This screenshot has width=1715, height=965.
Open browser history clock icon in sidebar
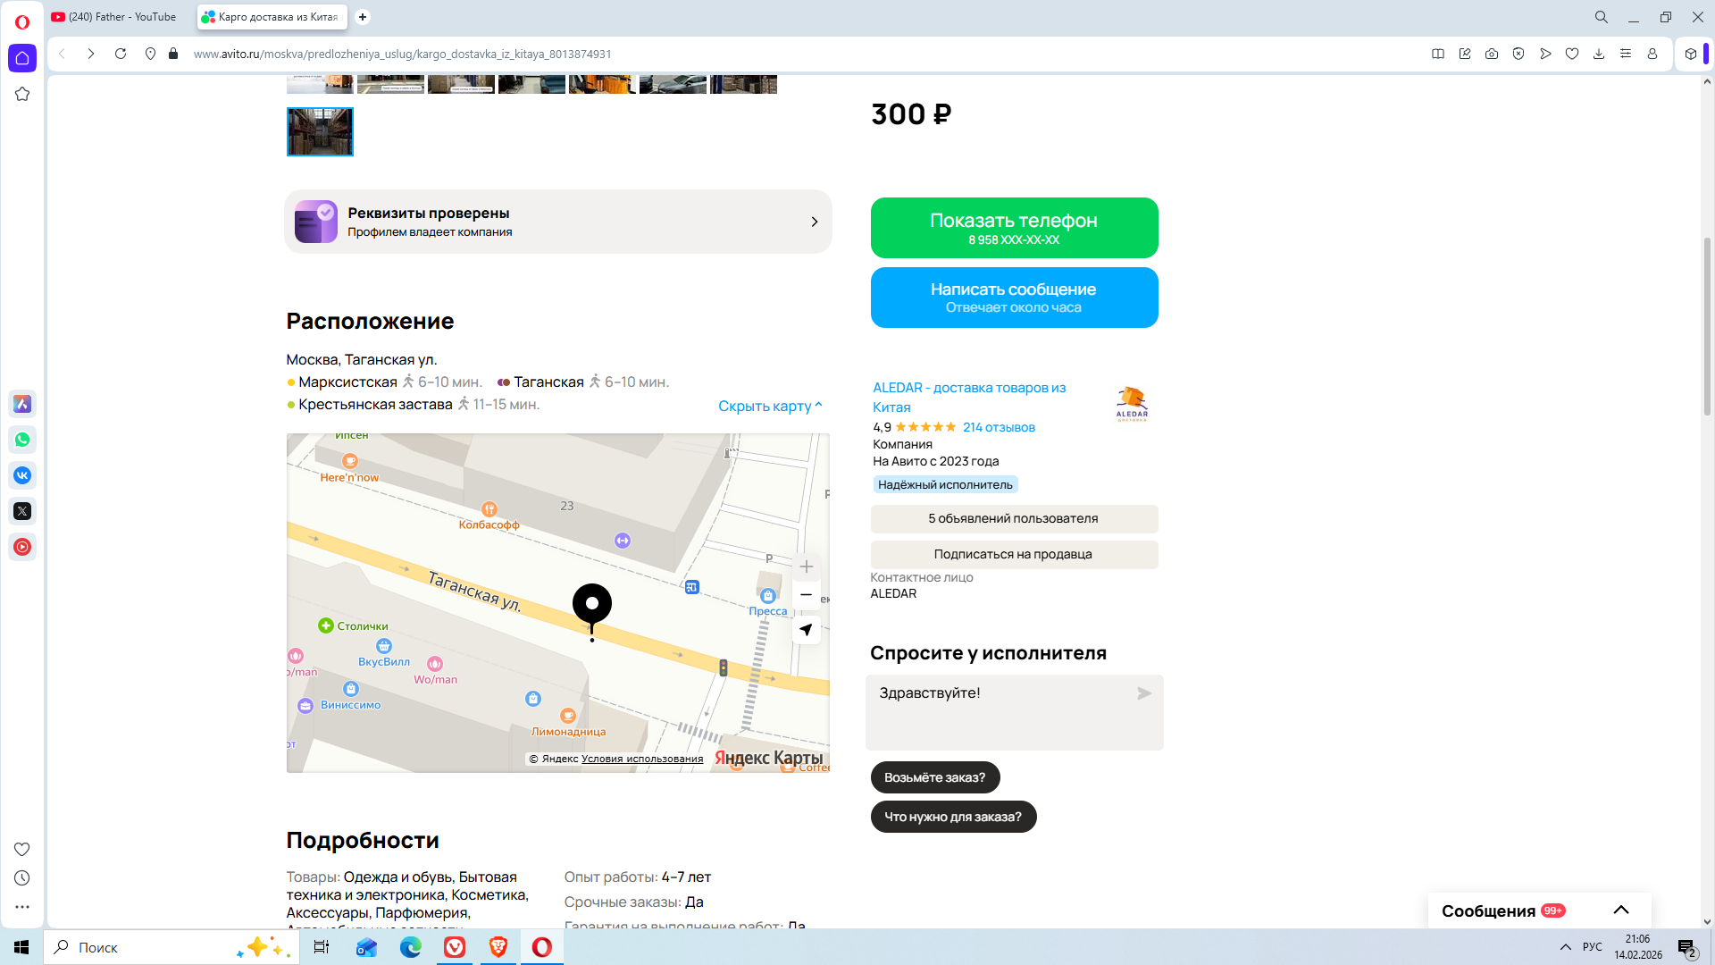click(x=22, y=878)
